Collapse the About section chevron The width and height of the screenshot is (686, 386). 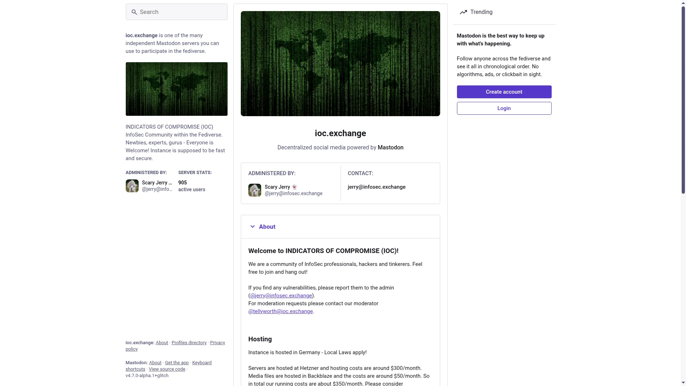(253, 227)
